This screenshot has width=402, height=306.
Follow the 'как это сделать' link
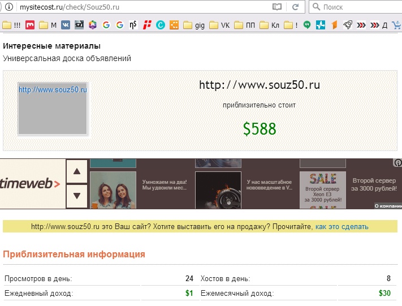point(342,227)
